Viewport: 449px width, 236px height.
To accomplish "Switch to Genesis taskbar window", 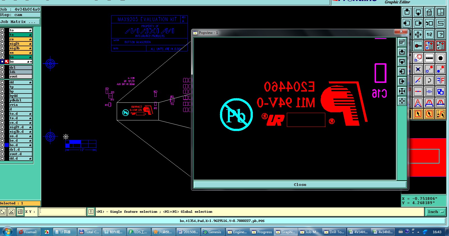I will pyautogui.click(x=212, y=232).
